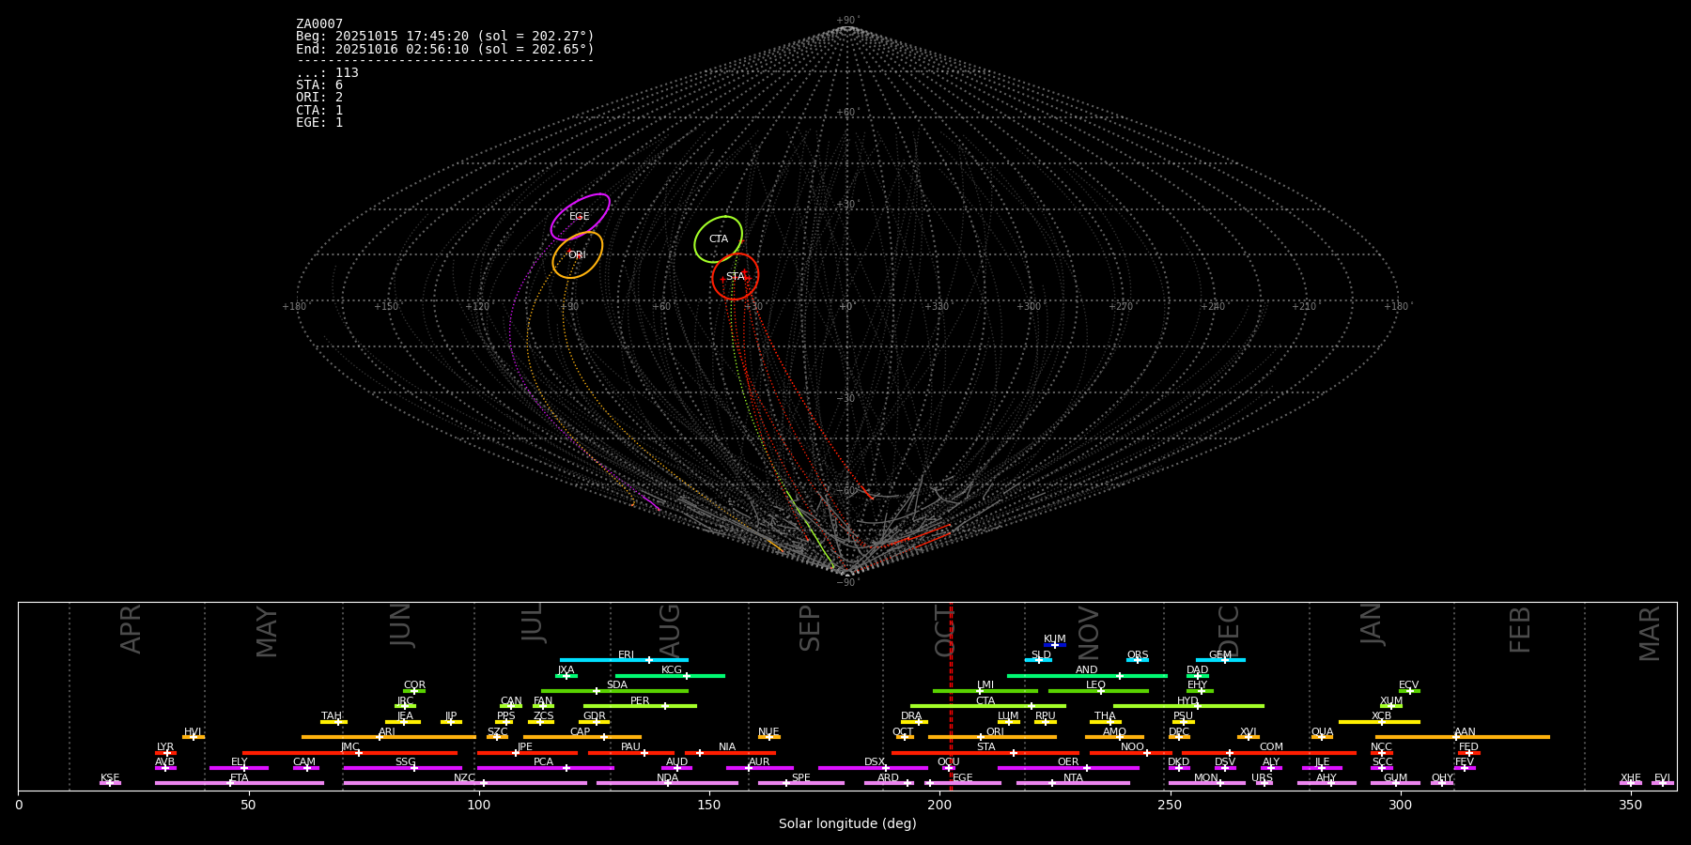Click the red dashed current solar longitude line
Viewport: 1691px width, 845px height.
(x=951, y=695)
